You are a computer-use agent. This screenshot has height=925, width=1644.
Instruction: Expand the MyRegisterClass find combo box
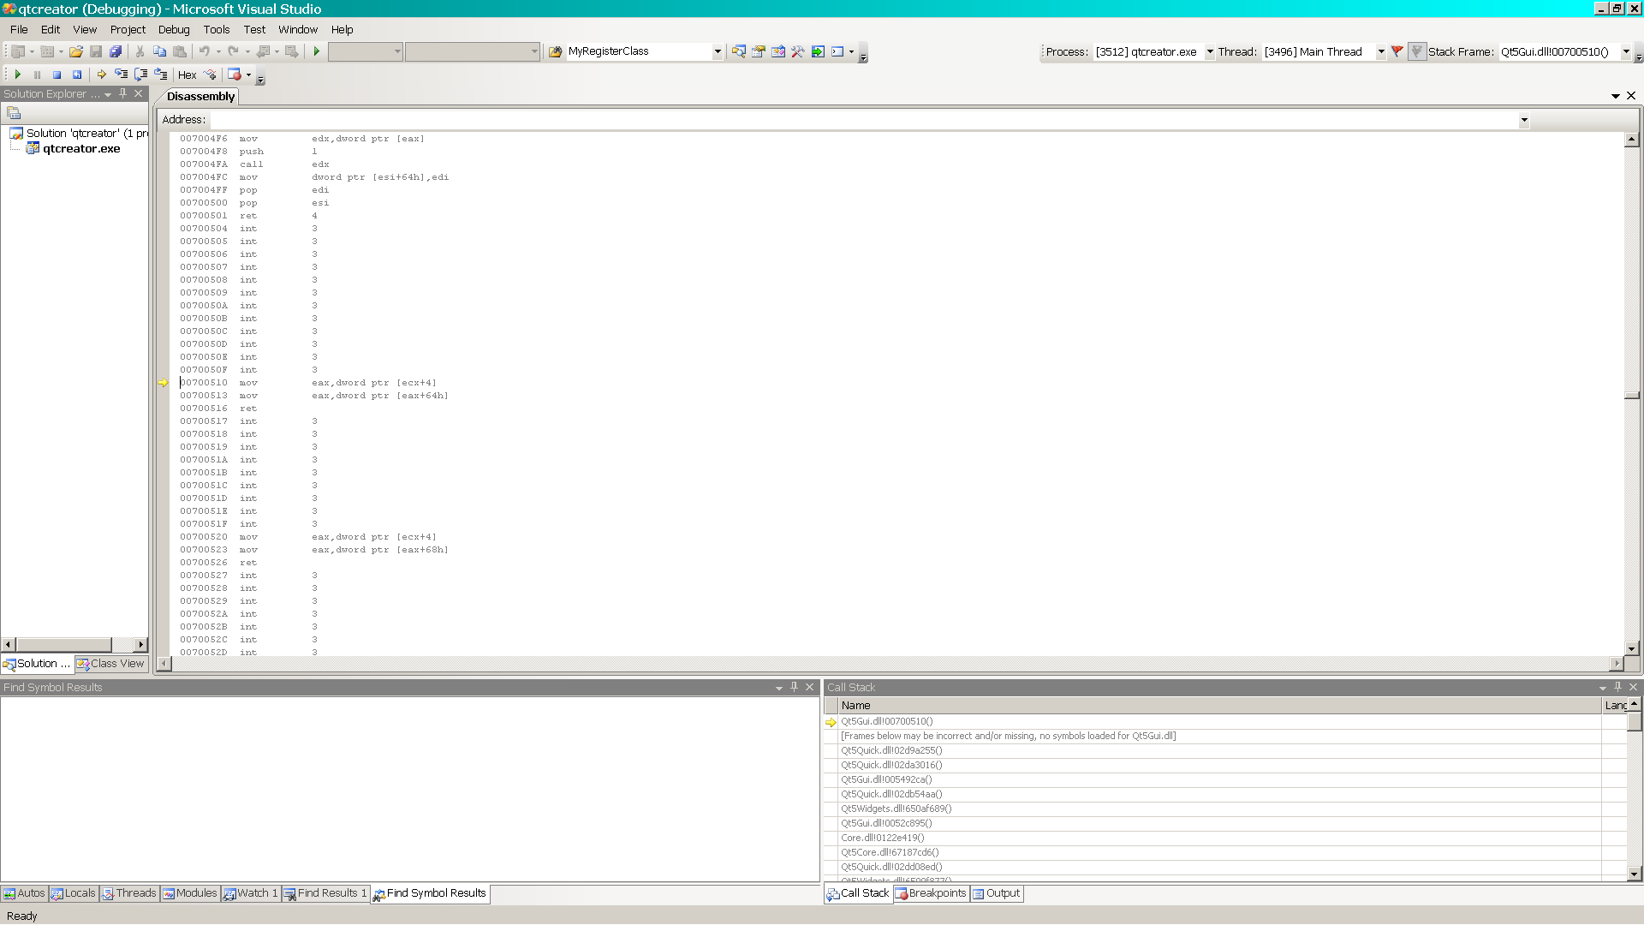tap(718, 52)
